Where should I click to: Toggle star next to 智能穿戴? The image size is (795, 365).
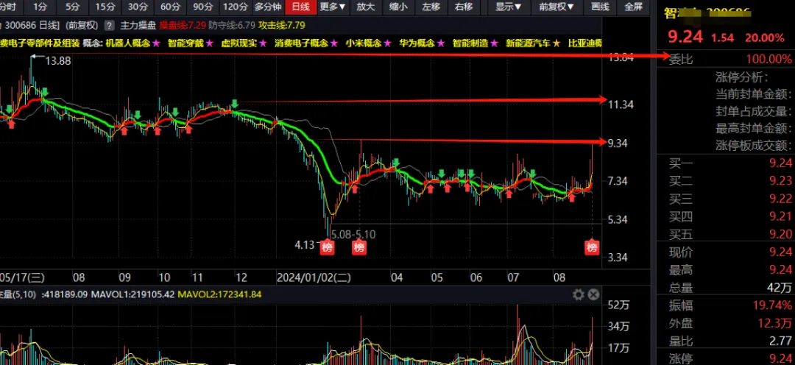[x=209, y=43]
